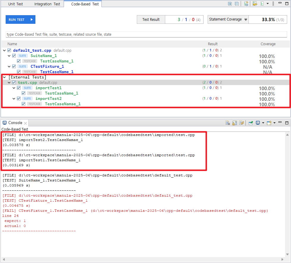Select the TestCaseNamae_1 test case name
The image size is (291, 263).
click(63, 104)
